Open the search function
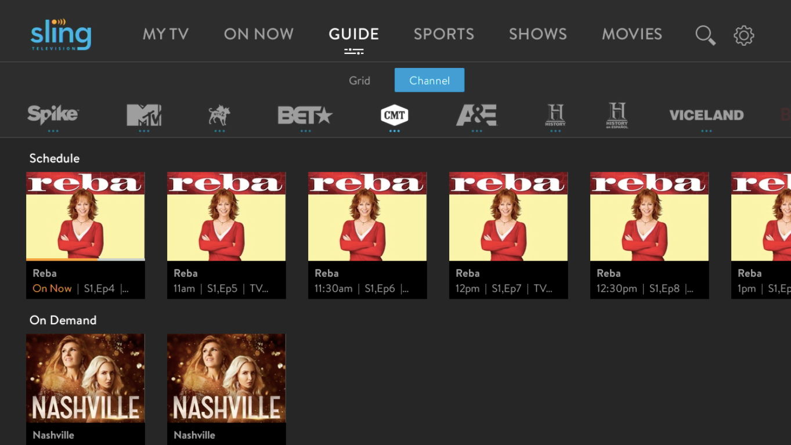Image resolution: width=791 pixels, height=445 pixels. 705,35
